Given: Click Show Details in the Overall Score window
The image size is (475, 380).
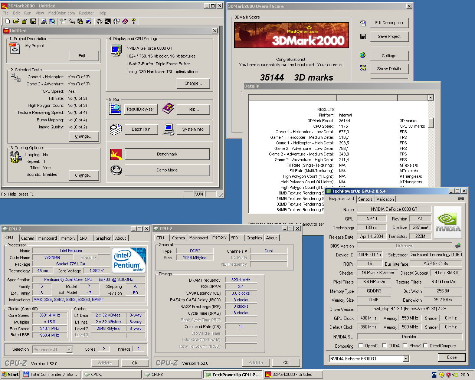Looking at the screenshot, I should tap(389, 69).
